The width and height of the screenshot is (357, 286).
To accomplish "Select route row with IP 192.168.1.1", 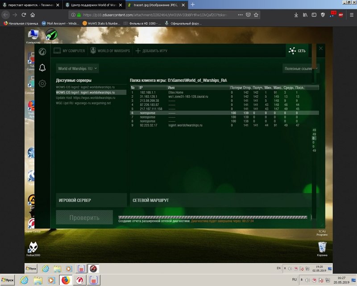I will click(224, 93).
